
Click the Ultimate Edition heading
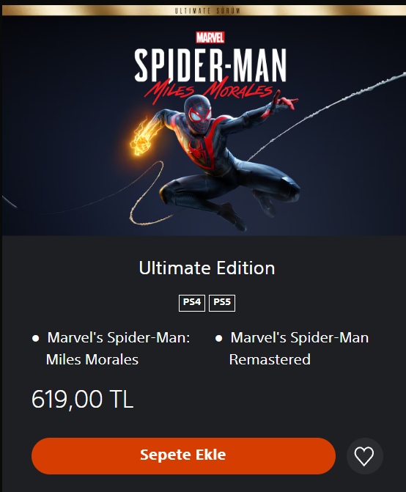coord(207,268)
